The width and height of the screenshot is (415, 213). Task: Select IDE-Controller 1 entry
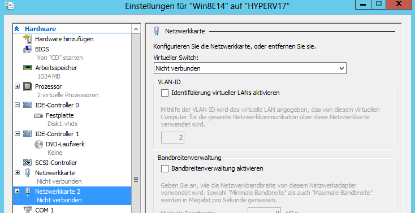[x=57, y=134]
